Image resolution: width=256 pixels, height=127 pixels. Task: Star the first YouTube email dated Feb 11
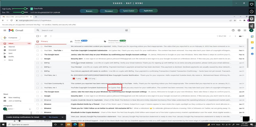point(41,46)
